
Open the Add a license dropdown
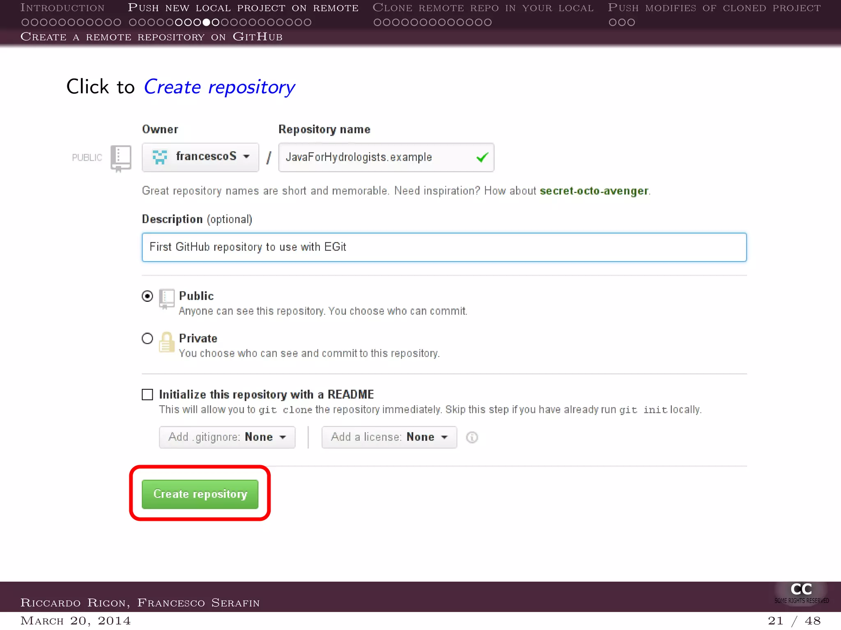click(x=389, y=437)
